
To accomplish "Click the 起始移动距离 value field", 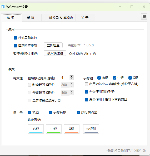I will tap(65, 78).
